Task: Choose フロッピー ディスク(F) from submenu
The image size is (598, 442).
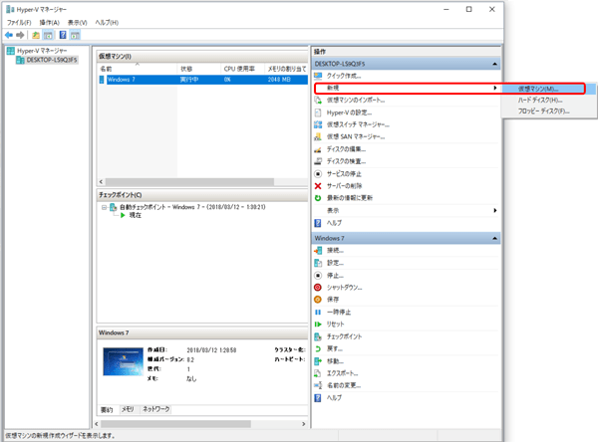Action: (x=548, y=111)
